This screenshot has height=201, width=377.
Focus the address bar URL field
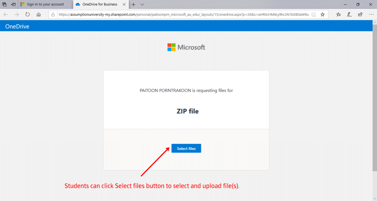(183, 14)
